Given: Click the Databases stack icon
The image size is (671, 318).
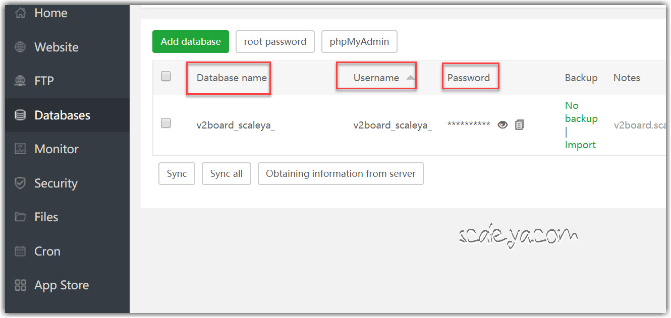Looking at the screenshot, I should tap(20, 115).
